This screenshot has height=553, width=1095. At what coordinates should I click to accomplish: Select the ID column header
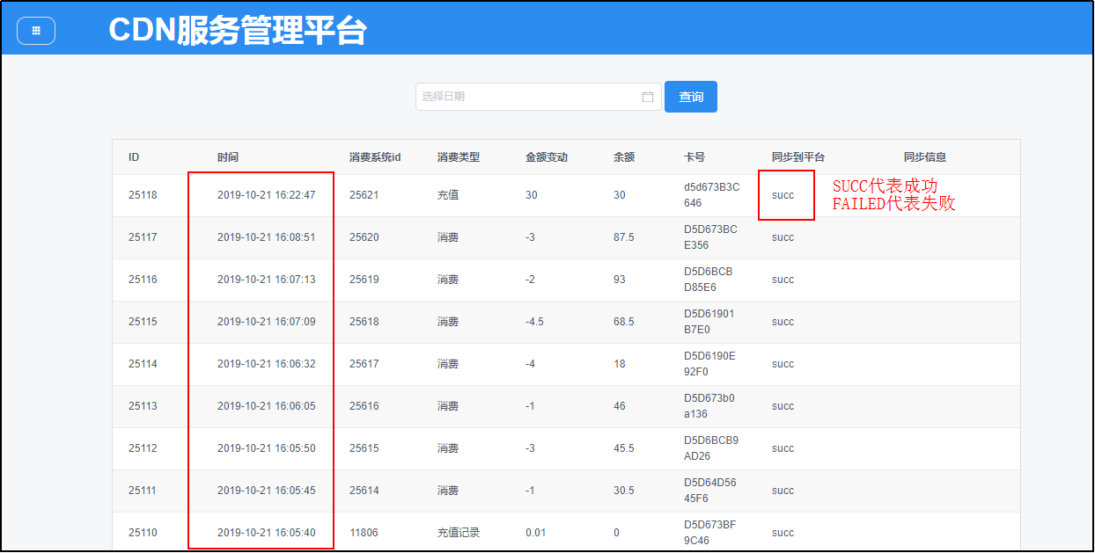tap(134, 157)
